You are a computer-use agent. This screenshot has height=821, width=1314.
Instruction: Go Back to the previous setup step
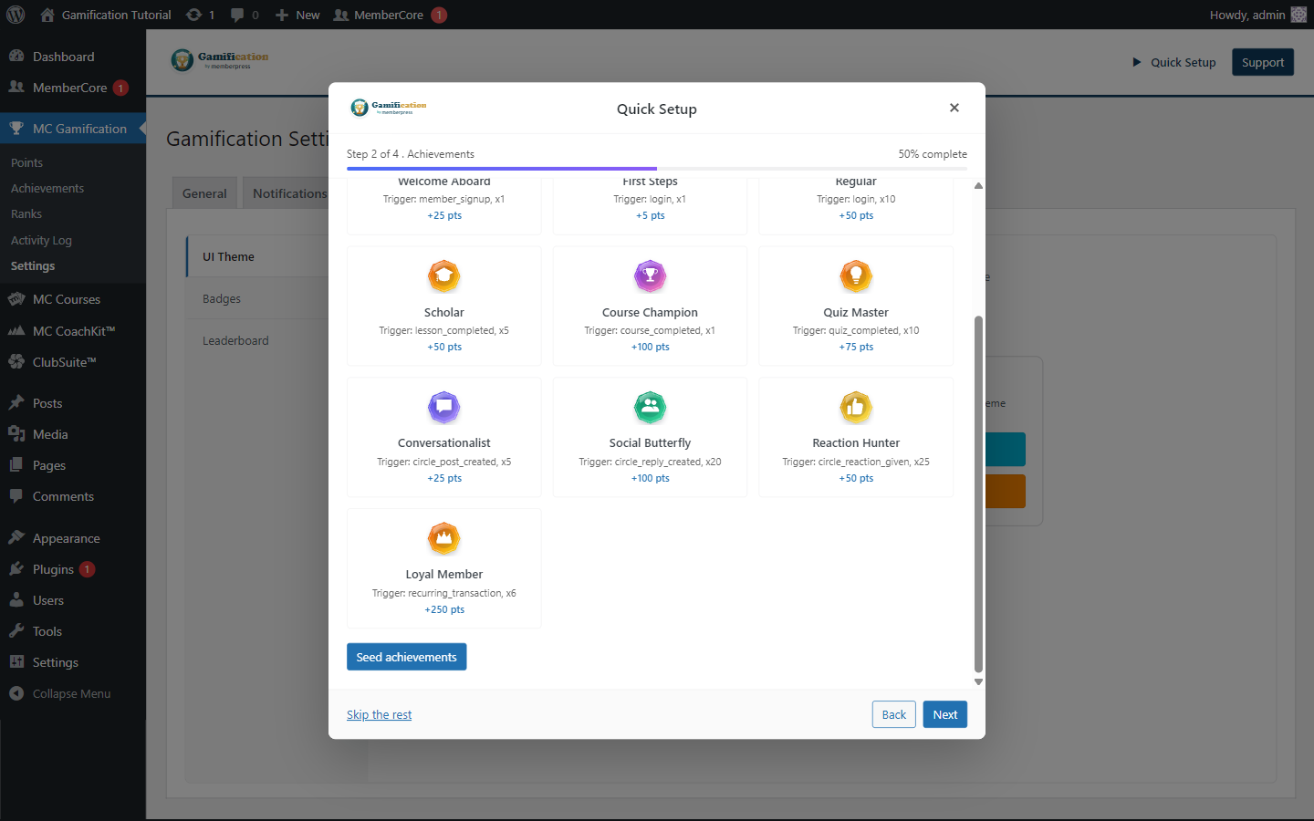point(893,714)
